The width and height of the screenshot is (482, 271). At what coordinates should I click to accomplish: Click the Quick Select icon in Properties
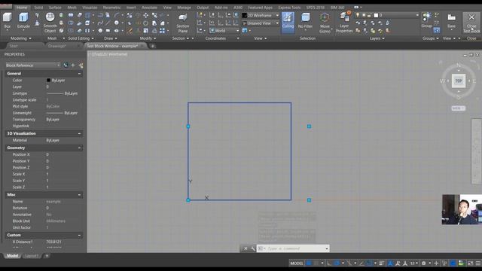coord(81,65)
